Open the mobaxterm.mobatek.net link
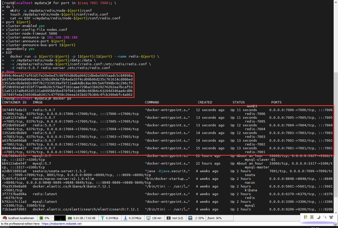338x228 pixels. pos(61,224)
